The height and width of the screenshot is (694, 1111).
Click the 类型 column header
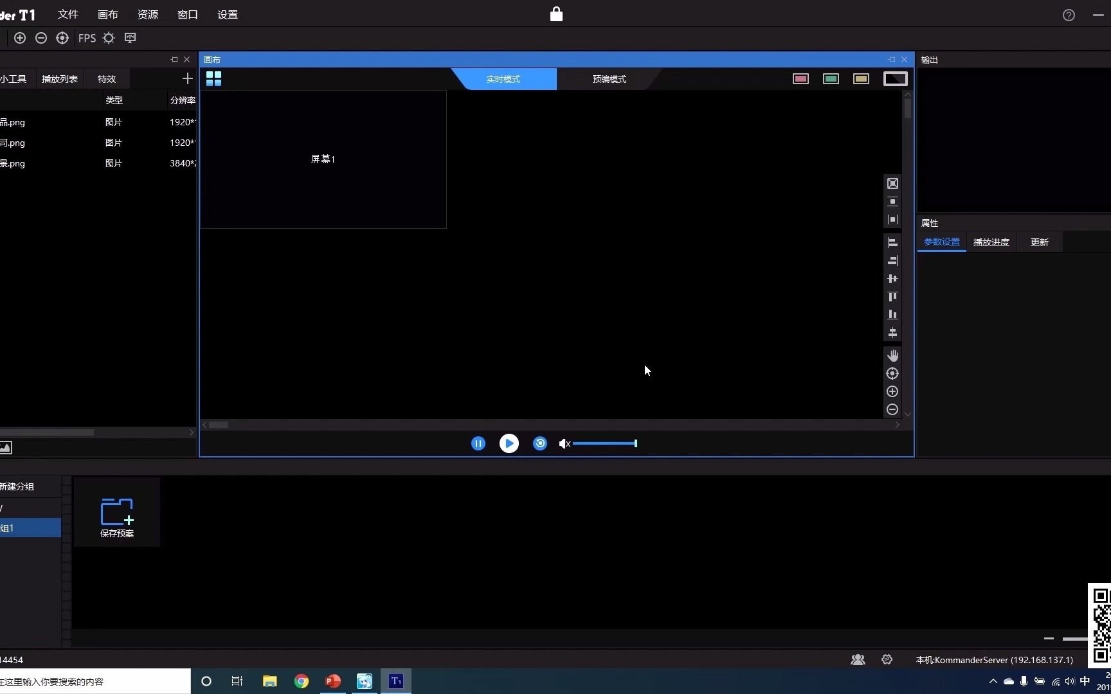(x=114, y=100)
